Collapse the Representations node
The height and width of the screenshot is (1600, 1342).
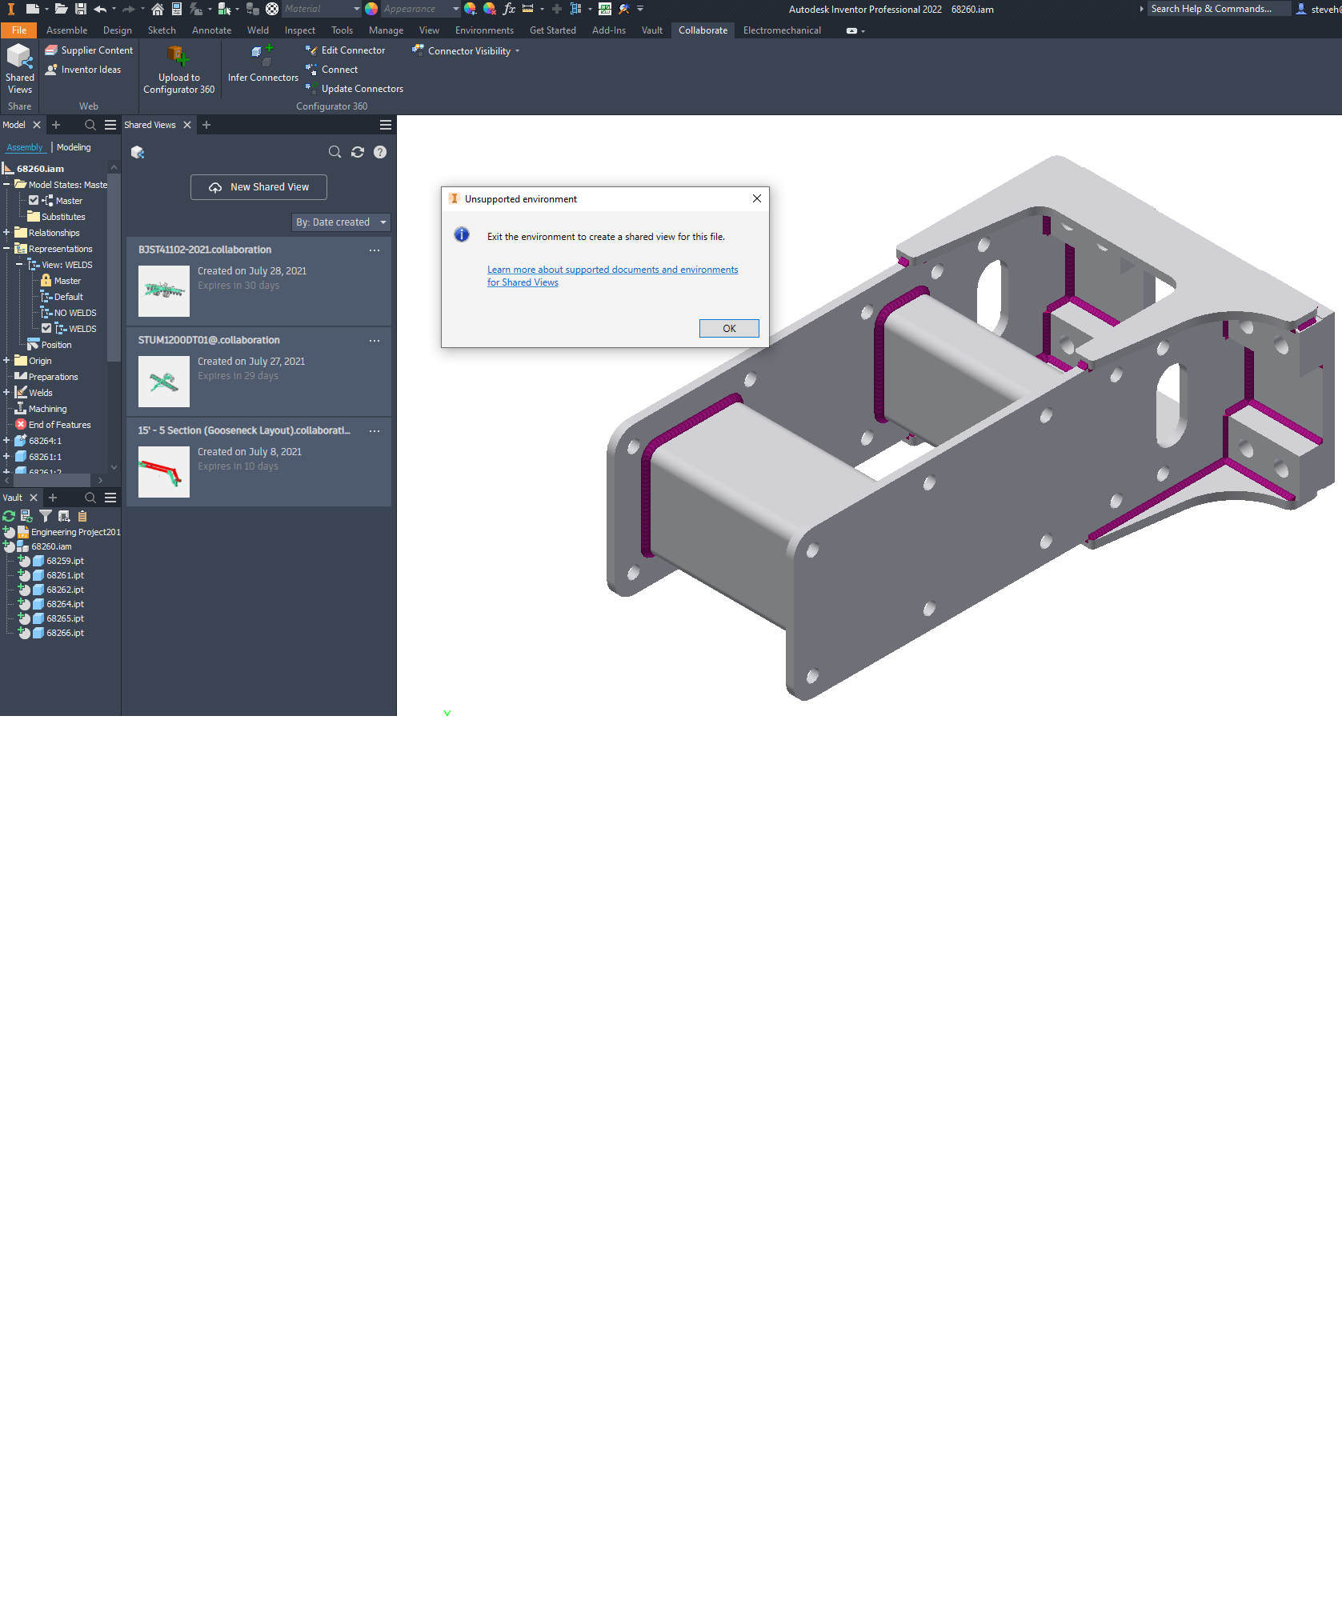click(x=6, y=248)
